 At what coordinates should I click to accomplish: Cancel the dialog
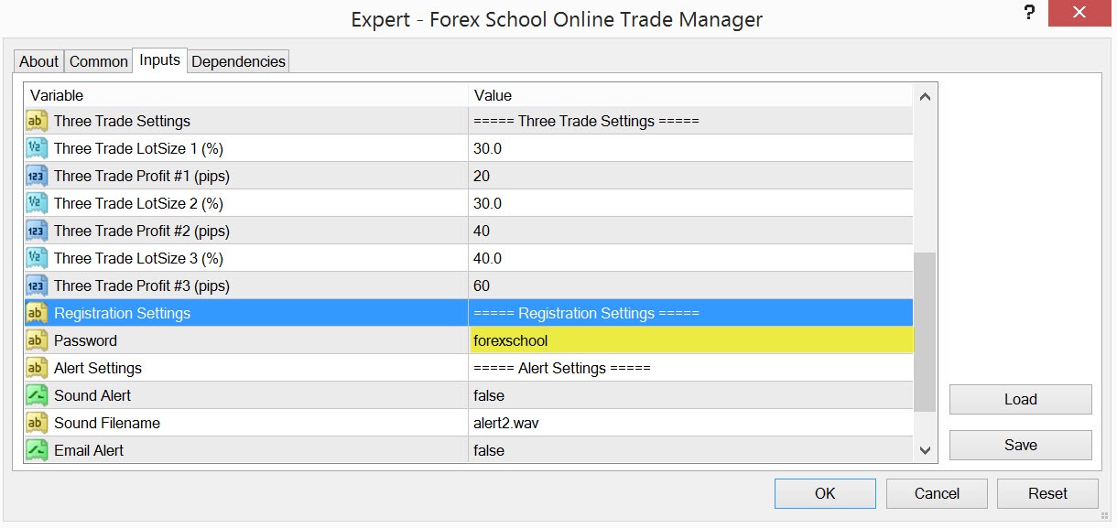coord(937,493)
